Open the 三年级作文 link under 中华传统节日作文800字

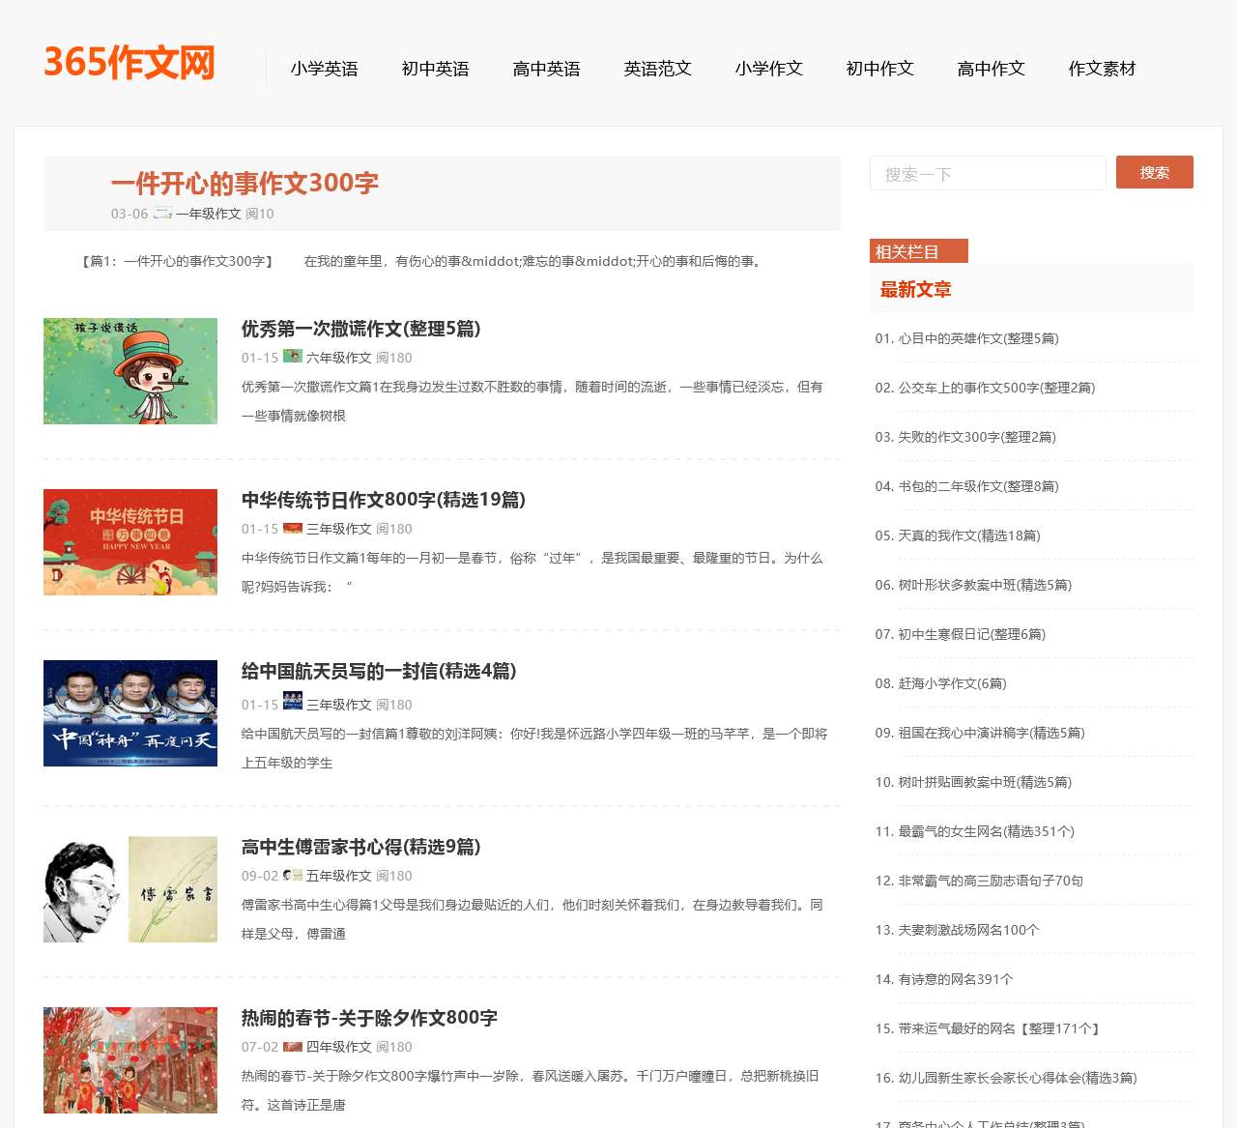(x=339, y=529)
